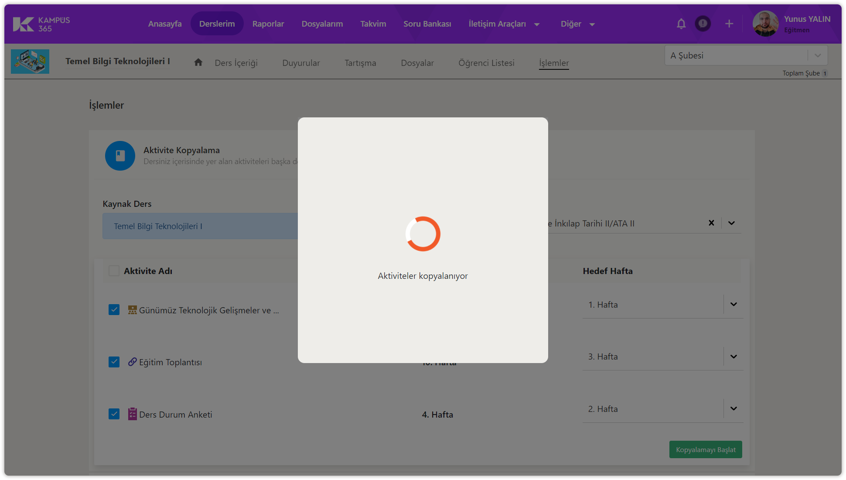Uncheck Günümüz Teknolojik Gelişmeler activity
Screen dimensions: 846x480
coord(114,310)
